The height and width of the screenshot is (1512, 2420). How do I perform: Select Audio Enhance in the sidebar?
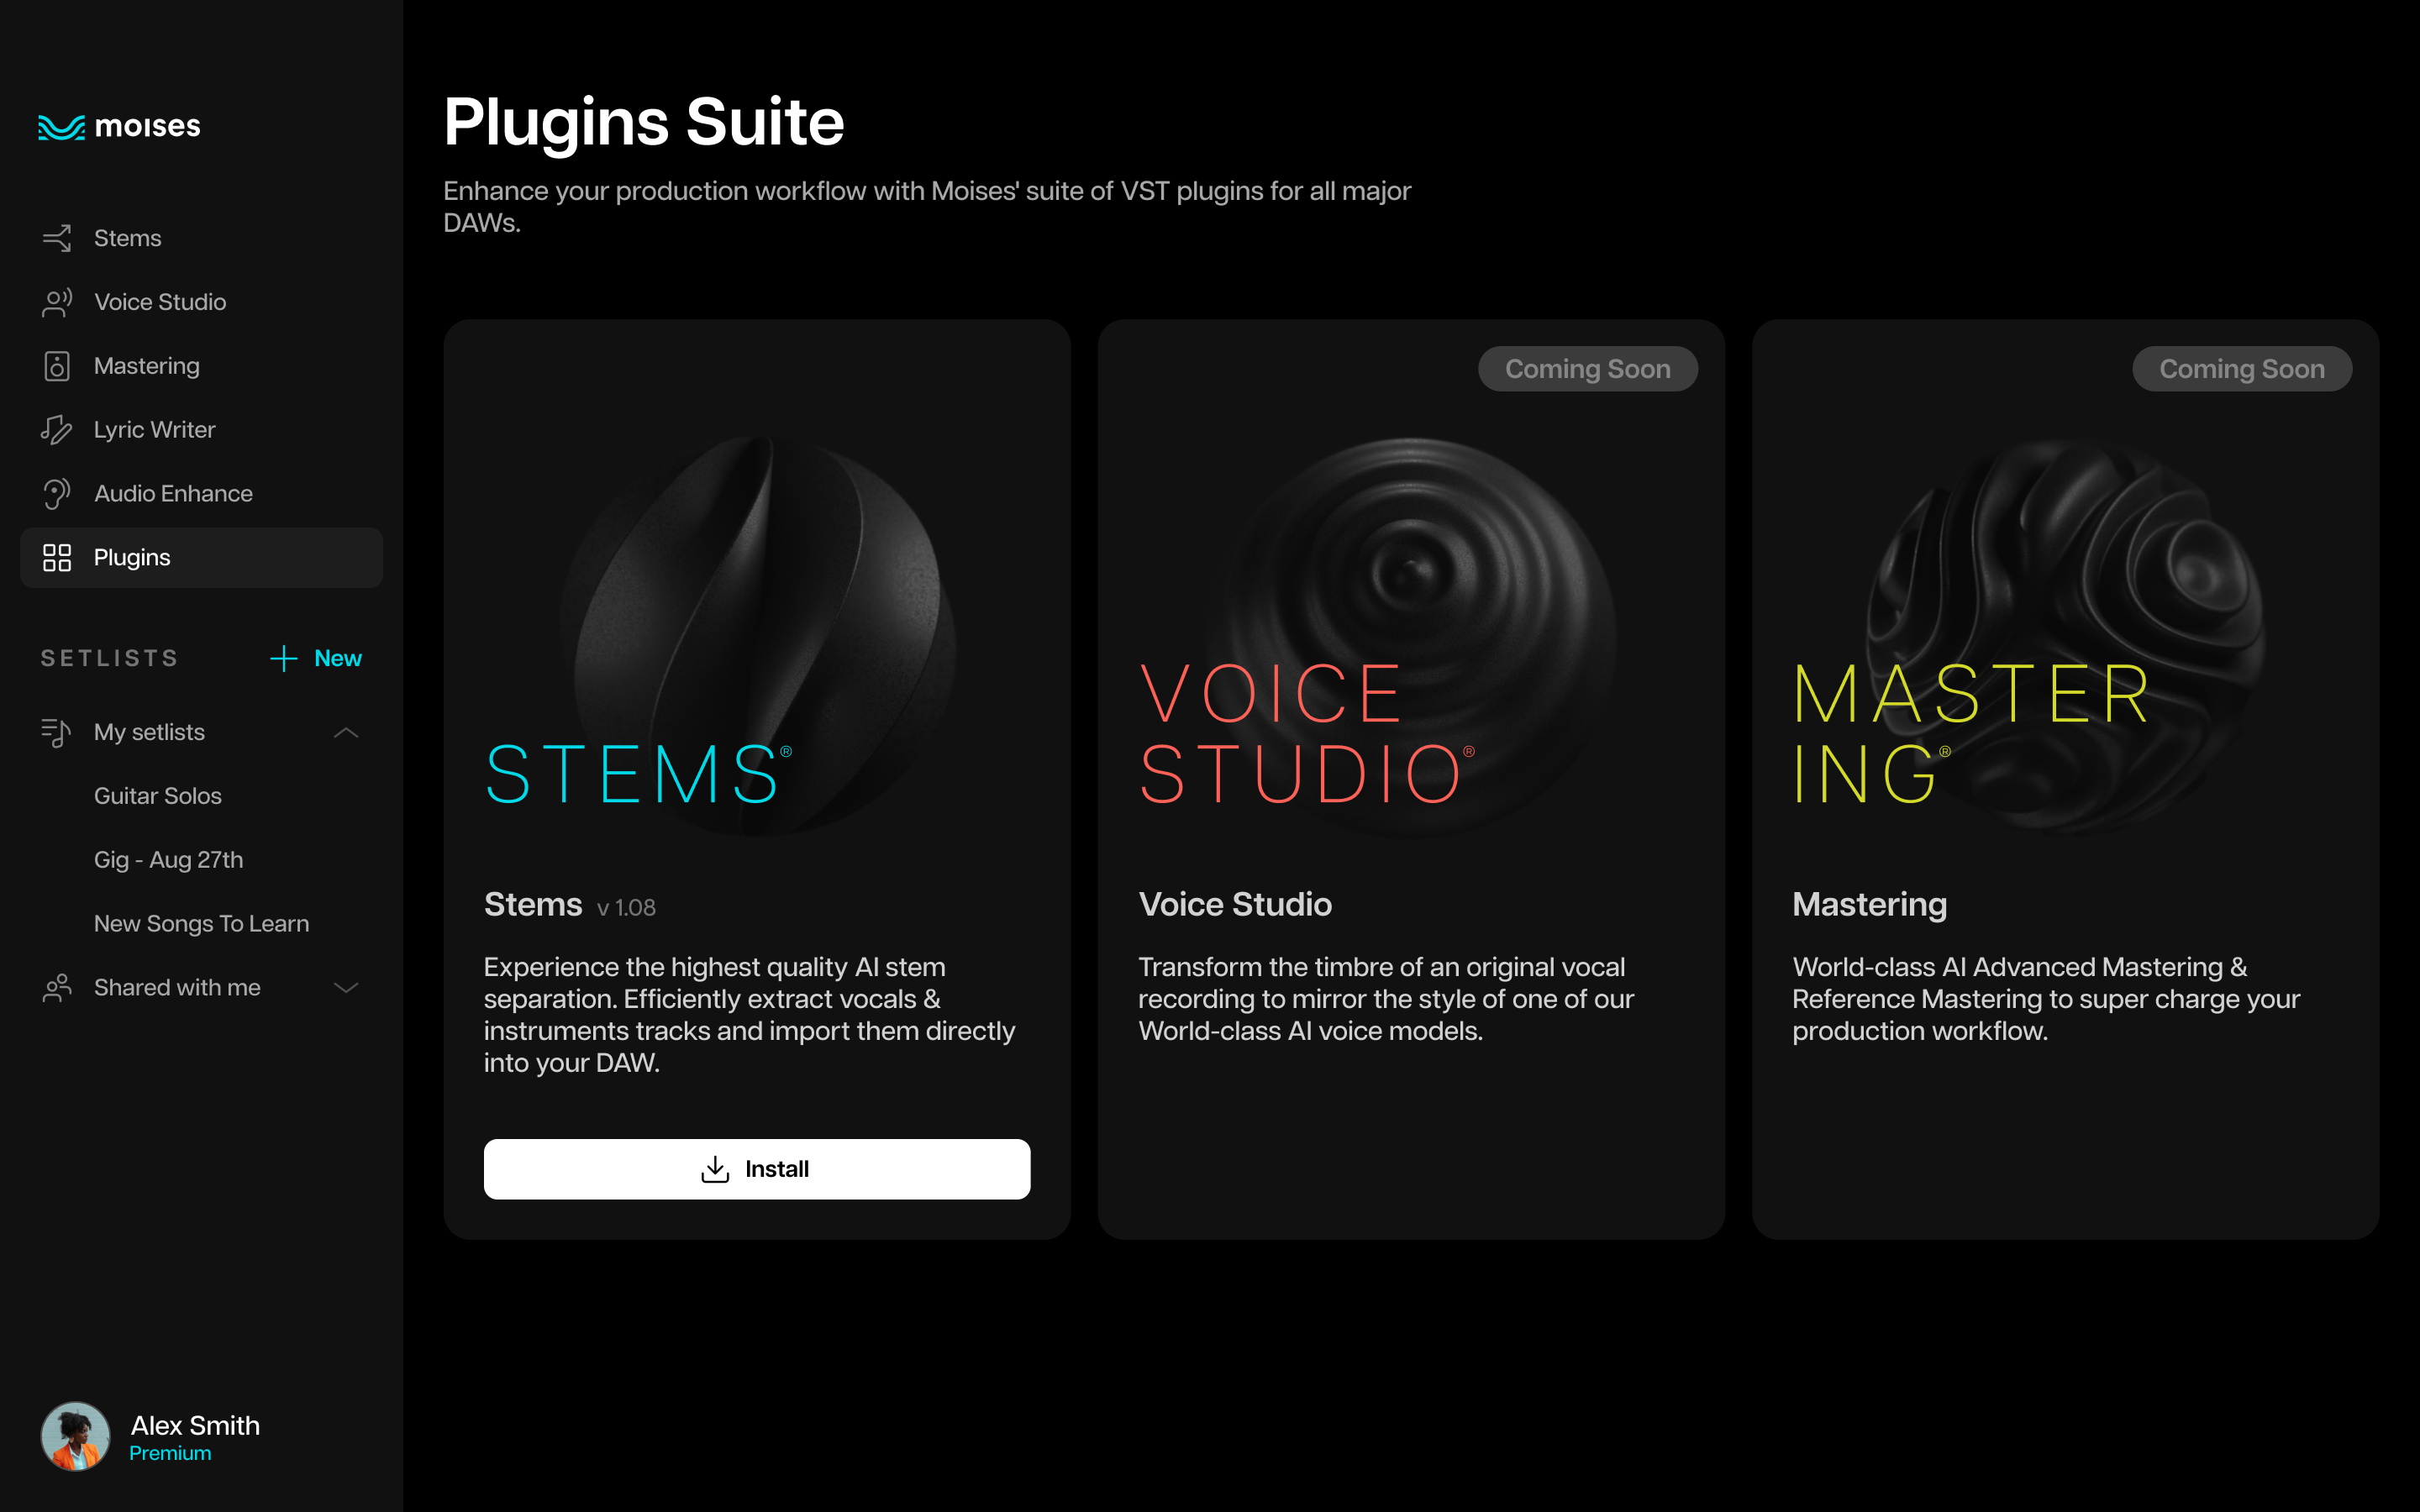click(x=201, y=494)
